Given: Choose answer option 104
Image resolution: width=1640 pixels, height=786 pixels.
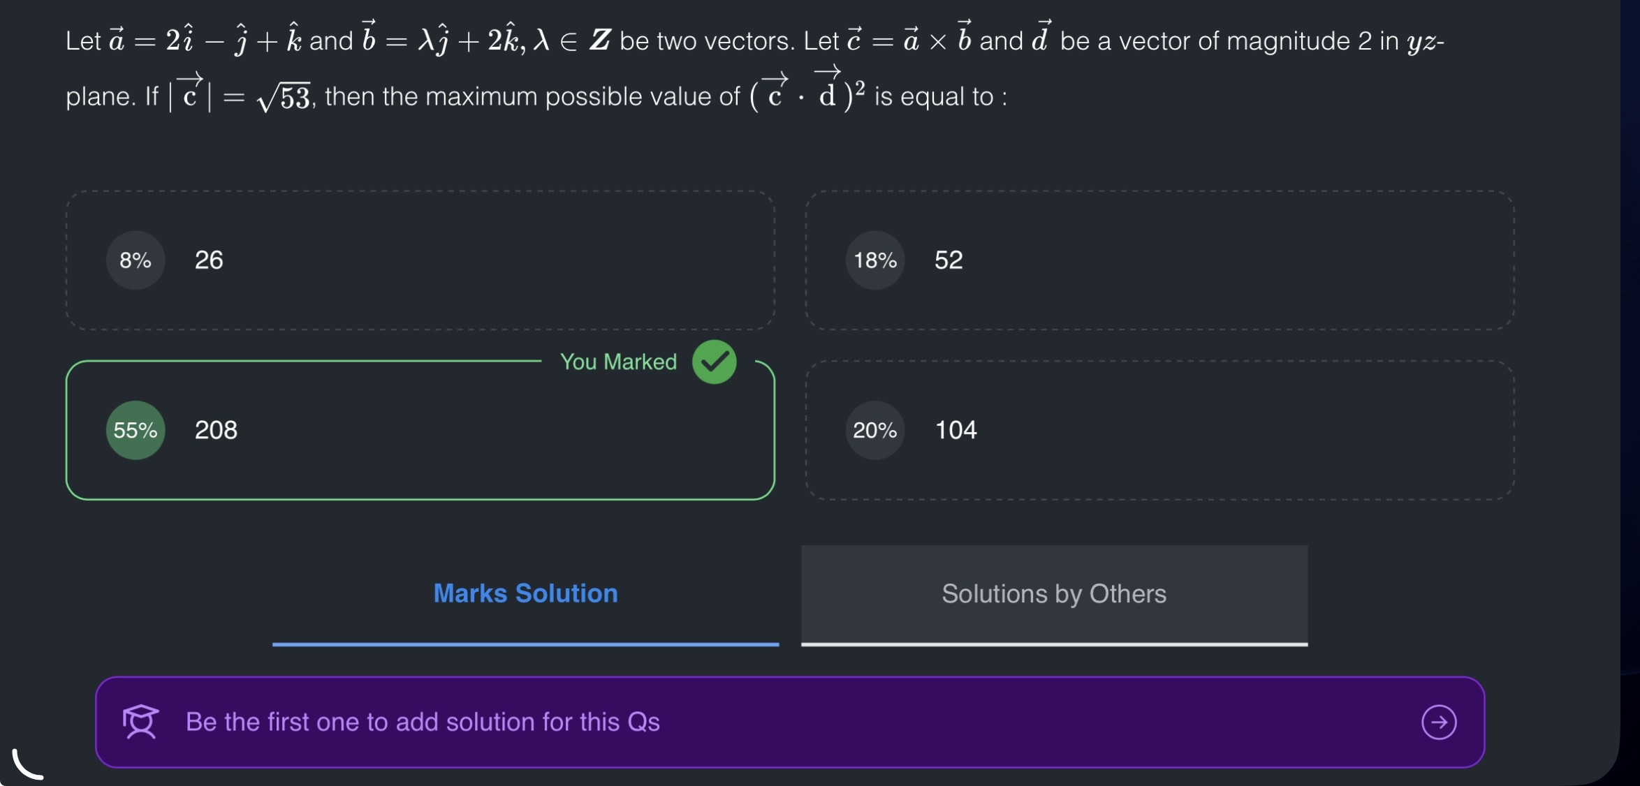Looking at the screenshot, I should 956,430.
